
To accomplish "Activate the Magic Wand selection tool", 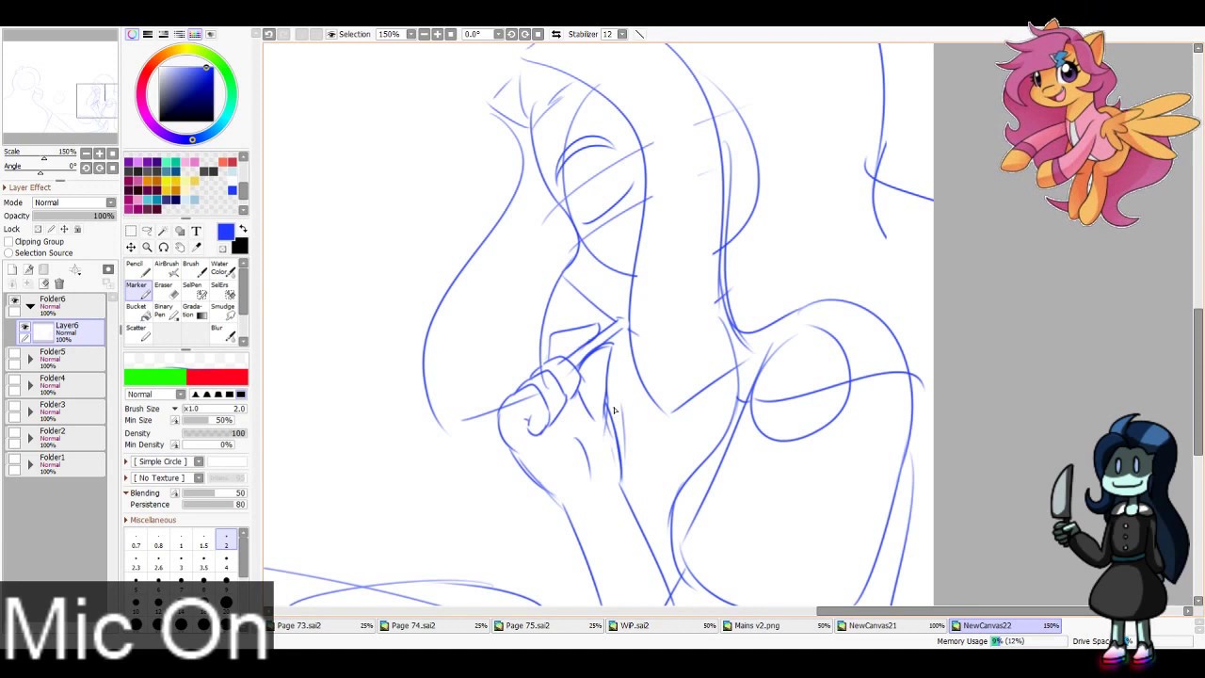I will pos(163,231).
